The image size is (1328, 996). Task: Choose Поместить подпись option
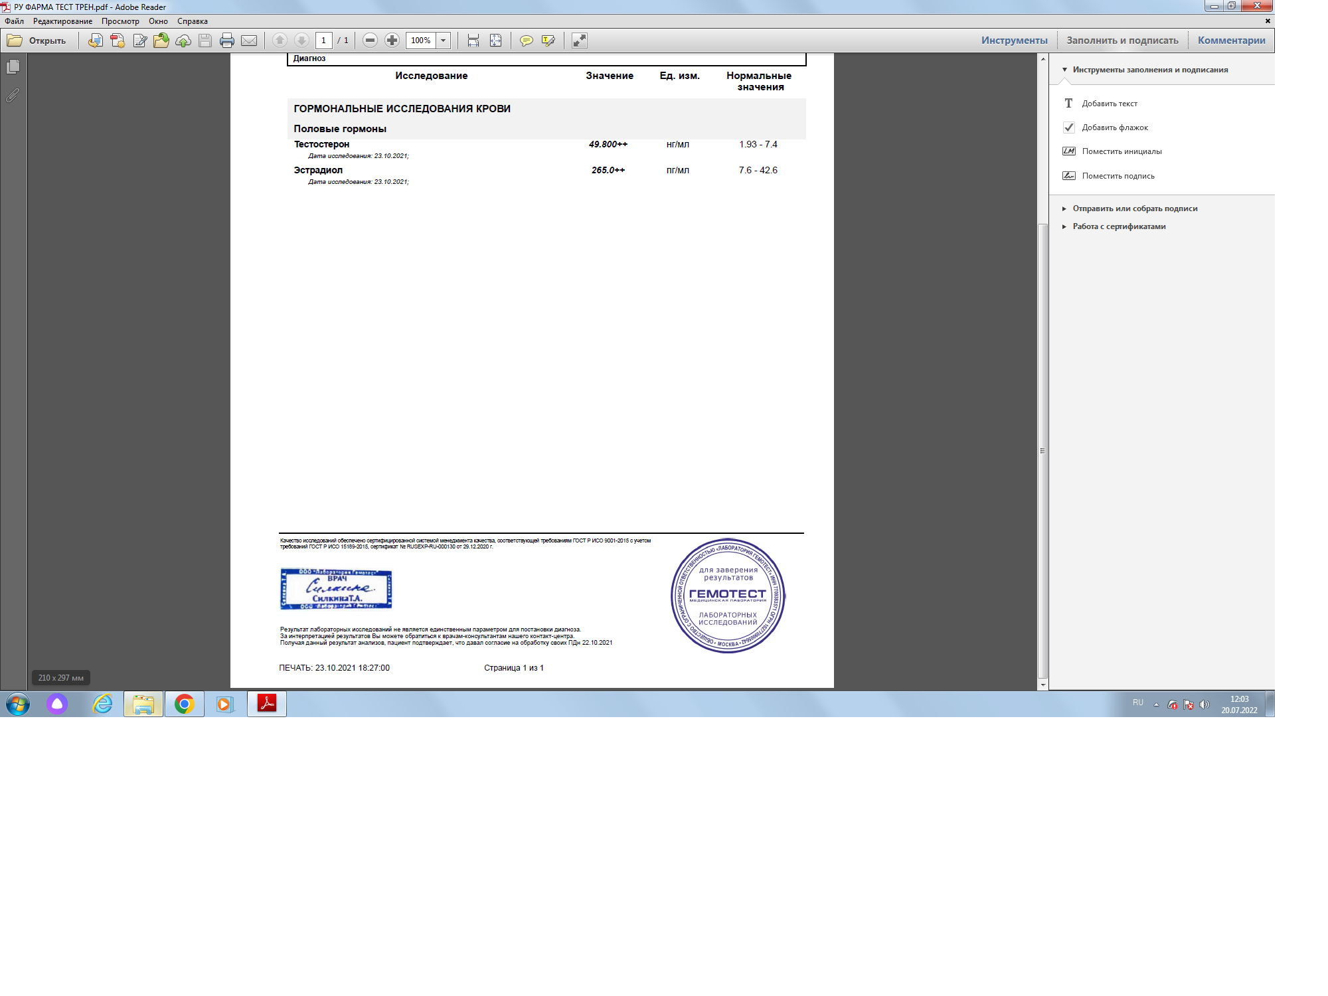[x=1118, y=176]
